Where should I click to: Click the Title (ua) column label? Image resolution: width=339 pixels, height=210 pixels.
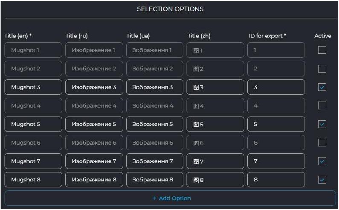click(138, 36)
